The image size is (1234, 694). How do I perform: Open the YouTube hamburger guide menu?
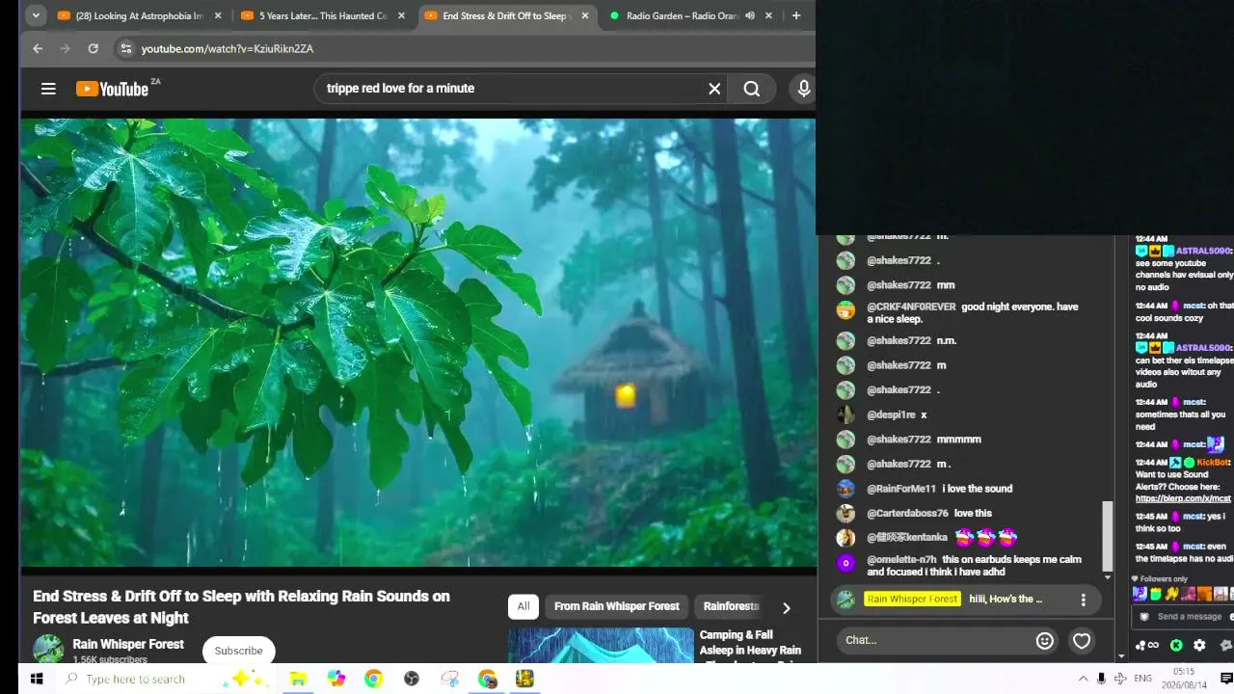(48, 89)
